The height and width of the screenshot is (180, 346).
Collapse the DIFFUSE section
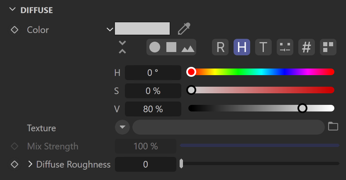[12, 9]
